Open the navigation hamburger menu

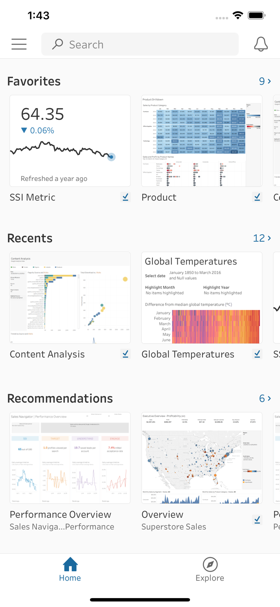tap(19, 44)
